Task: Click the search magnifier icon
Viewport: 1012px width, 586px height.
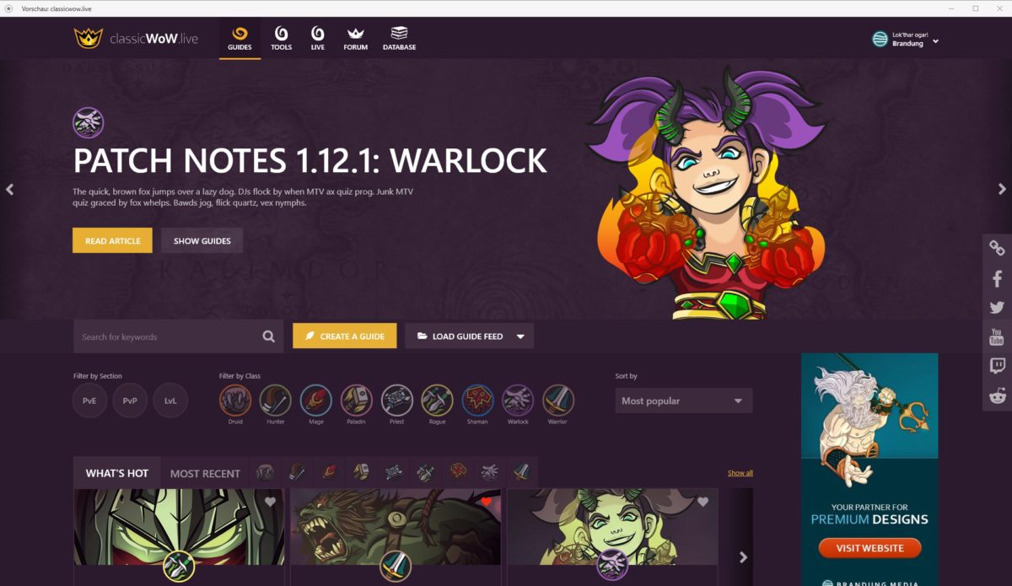Action: click(268, 336)
